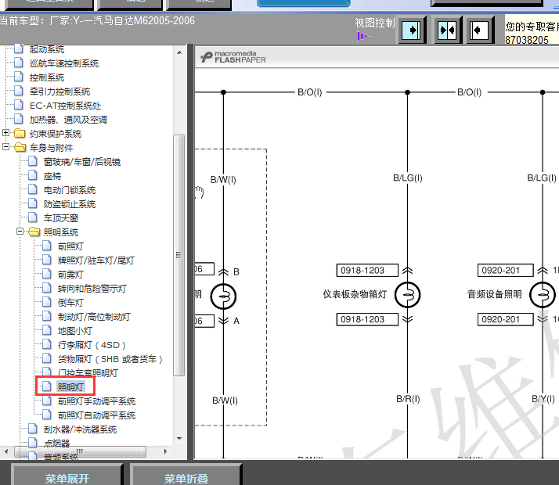Select the highlighted 照明灯 entry
This screenshot has width=559, height=485.
[70, 387]
